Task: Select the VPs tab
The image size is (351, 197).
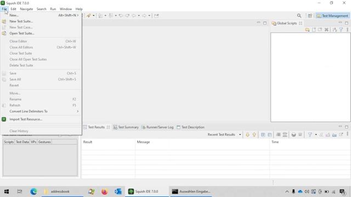Action: pyautogui.click(x=33, y=142)
